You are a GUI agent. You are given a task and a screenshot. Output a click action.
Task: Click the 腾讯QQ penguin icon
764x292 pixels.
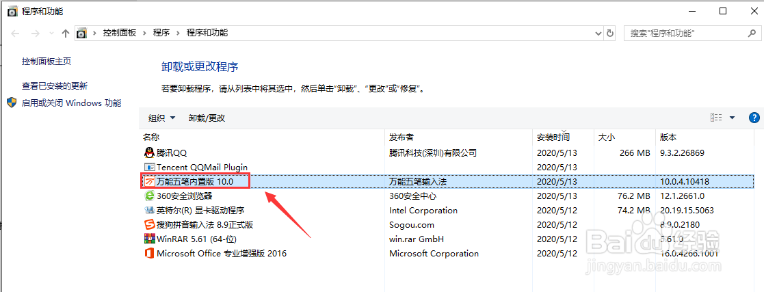(150, 152)
